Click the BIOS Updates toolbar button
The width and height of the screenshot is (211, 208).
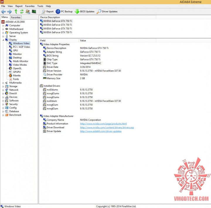[x=84, y=11]
